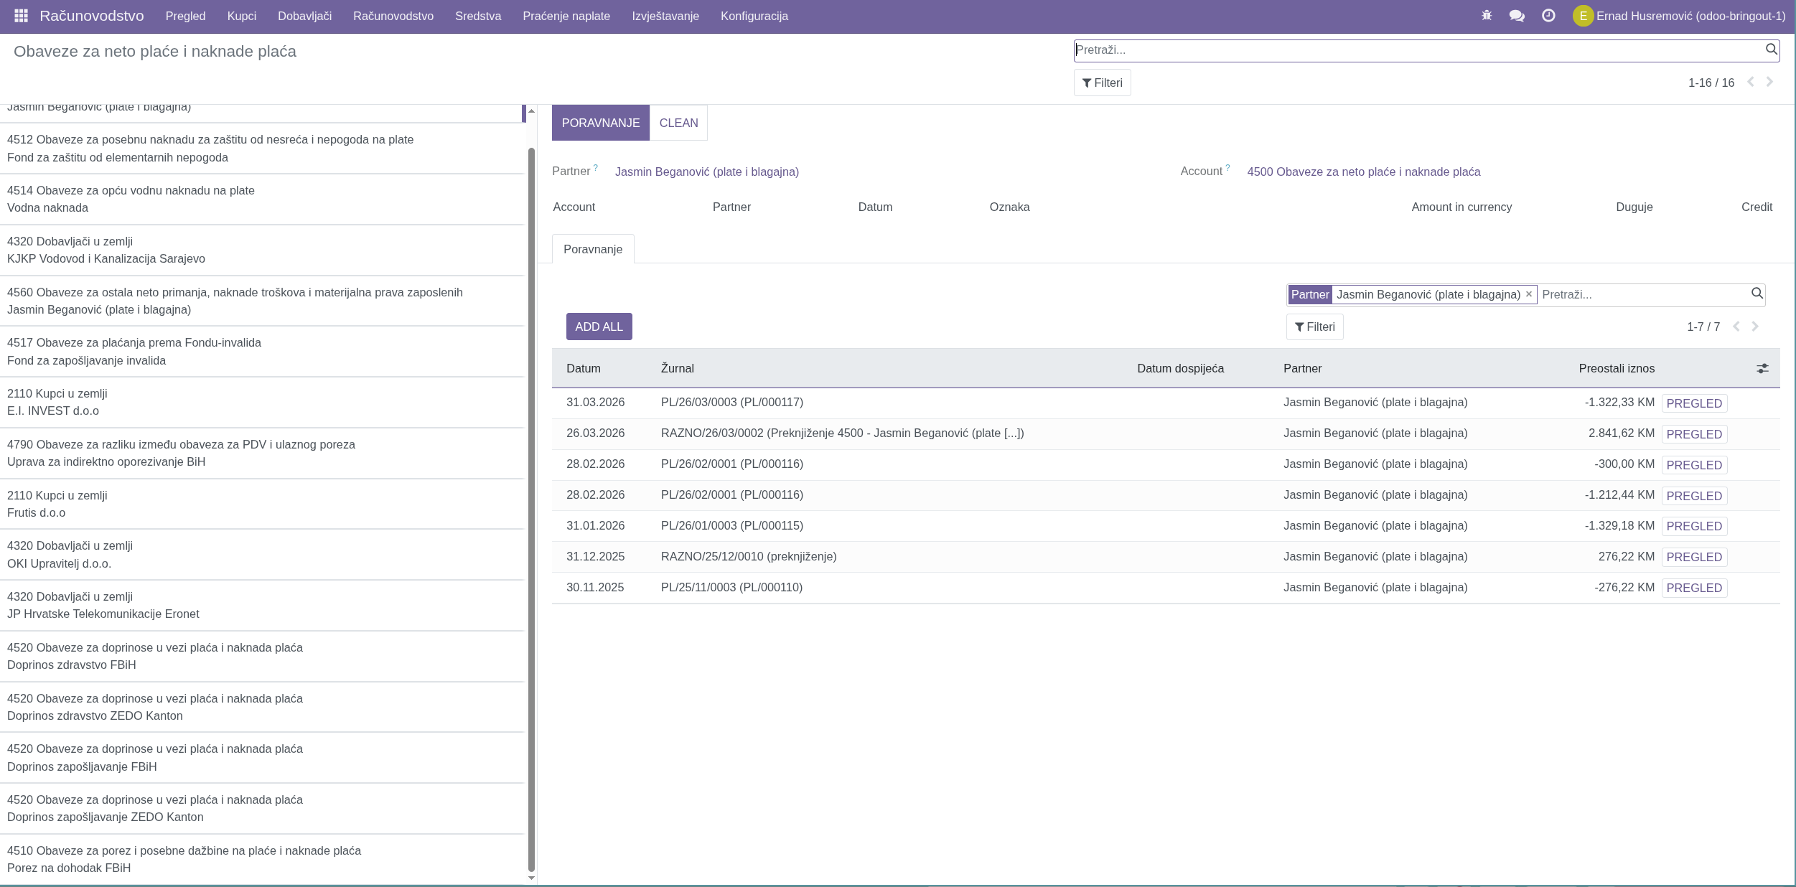Go to previous page of 1-16 list
Image resolution: width=1796 pixels, height=887 pixels.
(x=1751, y=83)
